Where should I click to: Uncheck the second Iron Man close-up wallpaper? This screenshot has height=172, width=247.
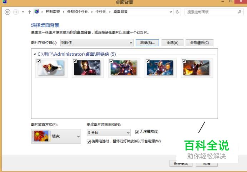[75, 61]
